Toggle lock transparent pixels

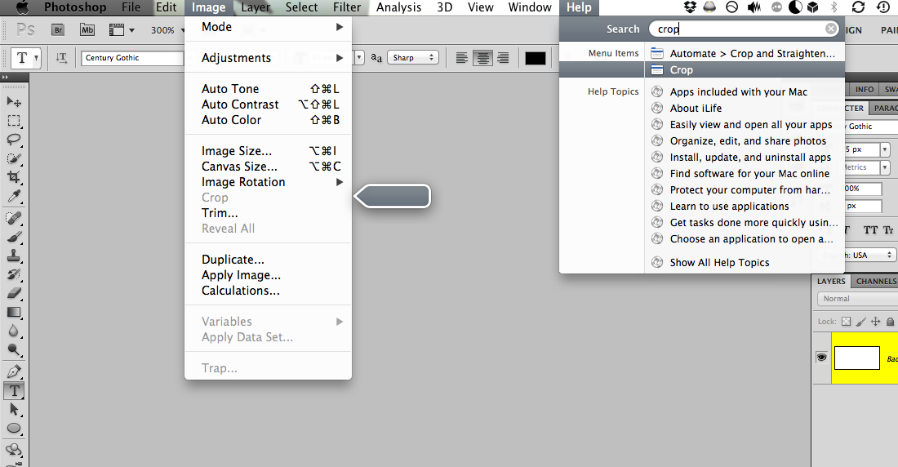pos(846,322)
